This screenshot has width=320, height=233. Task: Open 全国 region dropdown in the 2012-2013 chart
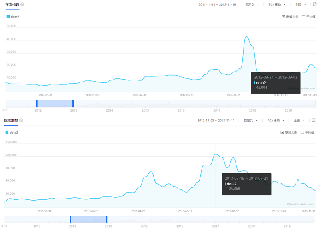tap(299, 120)
